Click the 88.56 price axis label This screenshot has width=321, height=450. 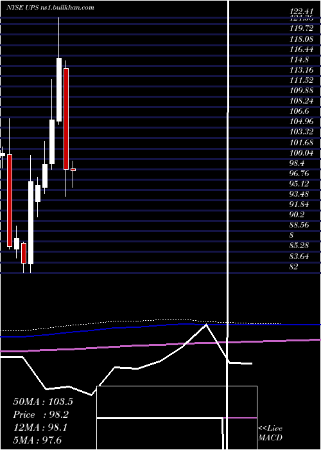coord(299,225)
